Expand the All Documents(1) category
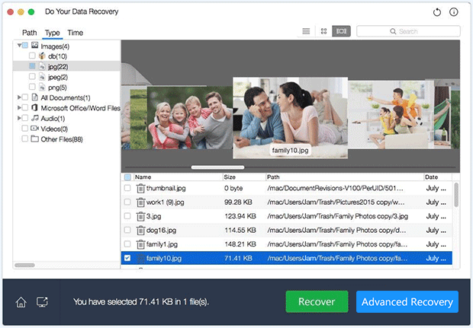The width and height of the screenshot is (473, 328). (x=18, y=97)
